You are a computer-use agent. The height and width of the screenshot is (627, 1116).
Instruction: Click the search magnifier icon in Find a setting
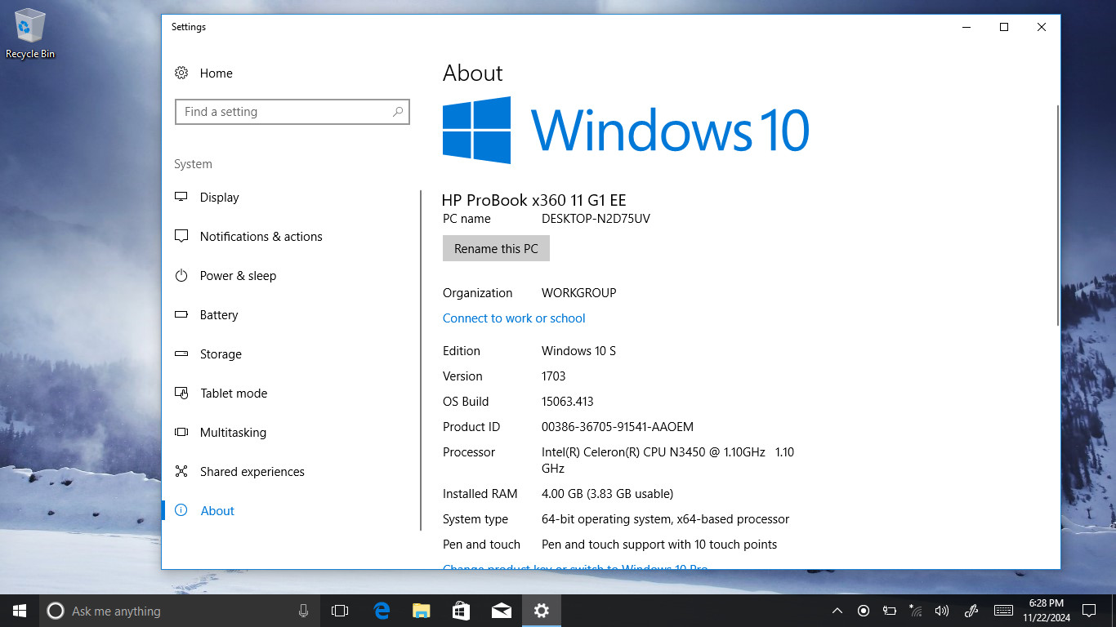click(x=398, y=112)
